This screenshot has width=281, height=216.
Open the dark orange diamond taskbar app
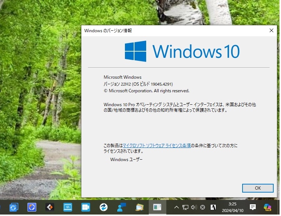(x=50, y=208)
